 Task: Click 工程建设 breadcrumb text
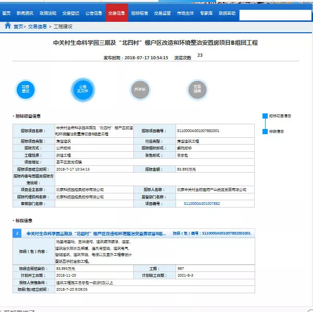pyautogui.click(x=63, y=27)
